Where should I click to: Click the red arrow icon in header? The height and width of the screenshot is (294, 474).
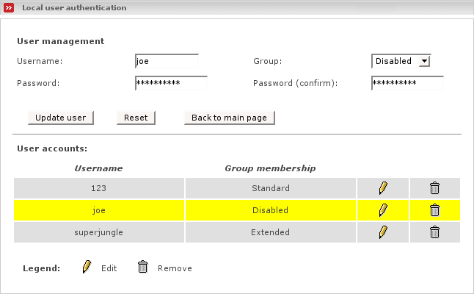[8, 8]
